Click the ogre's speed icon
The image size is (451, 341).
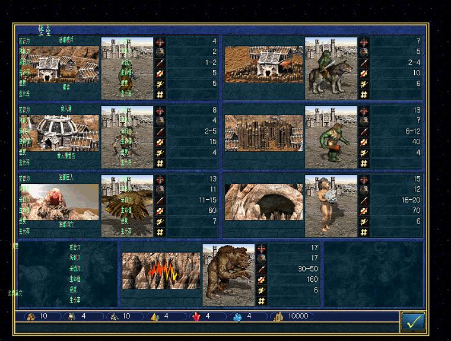click(x=364, y=153)
